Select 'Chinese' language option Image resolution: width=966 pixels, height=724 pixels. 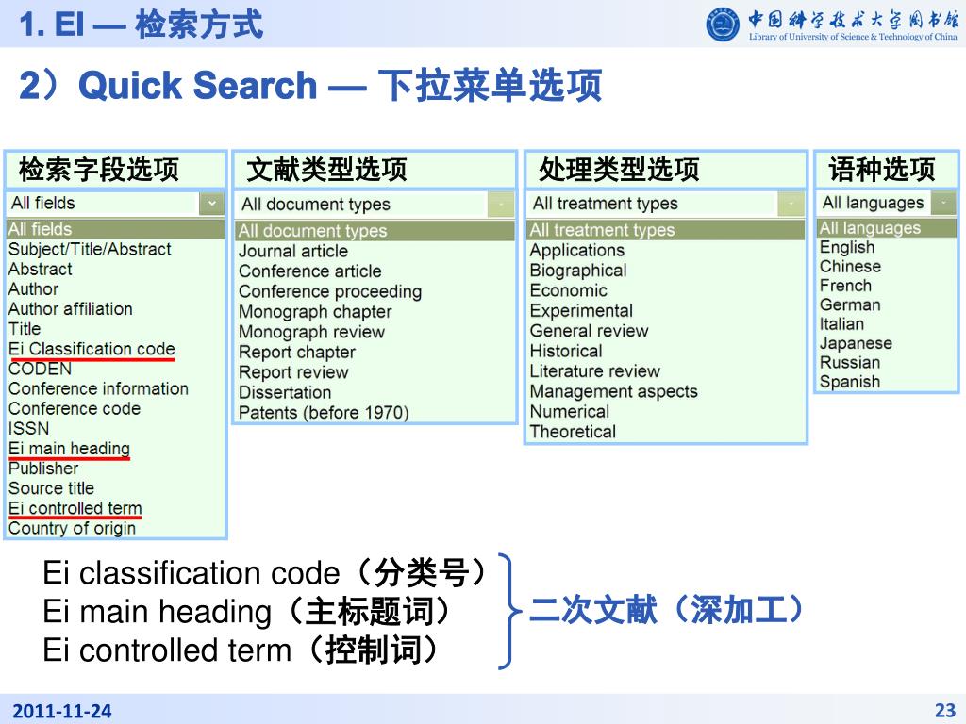coord(850,267)
